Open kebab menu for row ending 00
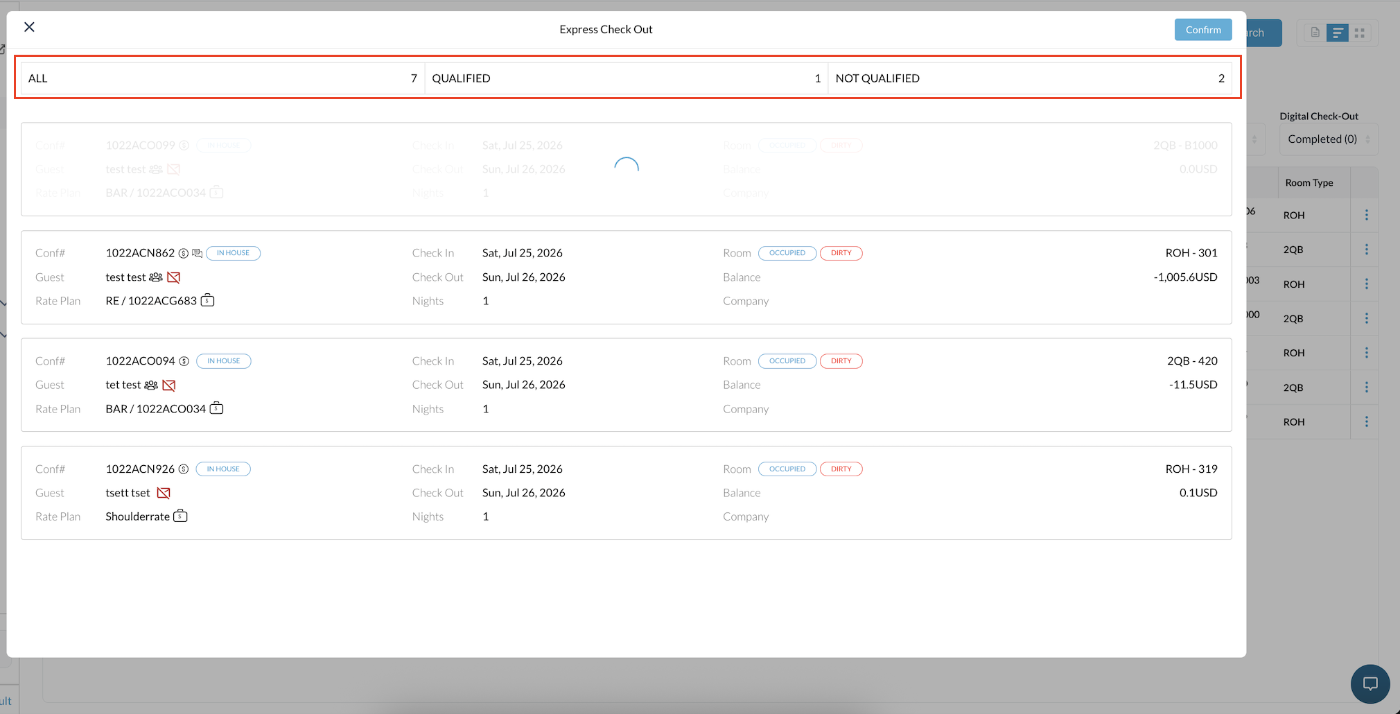Screen dimensions: 1400x714 coord(1366,318)
